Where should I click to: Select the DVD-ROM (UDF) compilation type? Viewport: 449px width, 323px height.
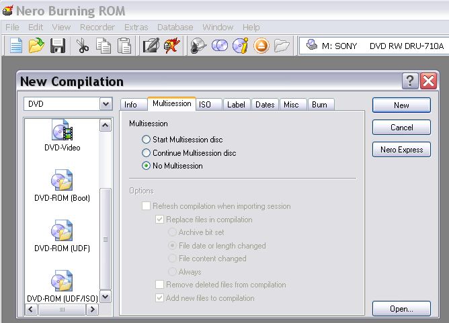tap(62, 236)
